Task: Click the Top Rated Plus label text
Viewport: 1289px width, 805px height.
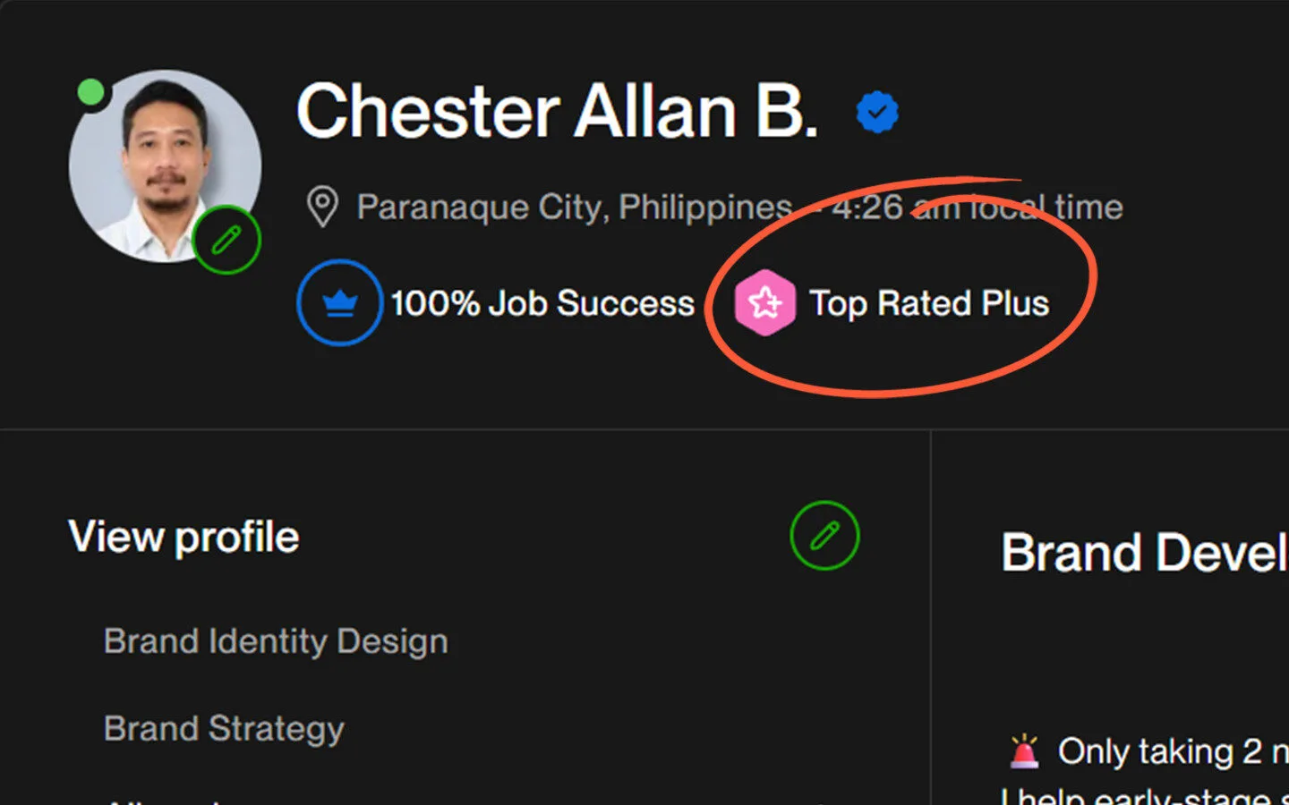Action: (x=929, y=302)
